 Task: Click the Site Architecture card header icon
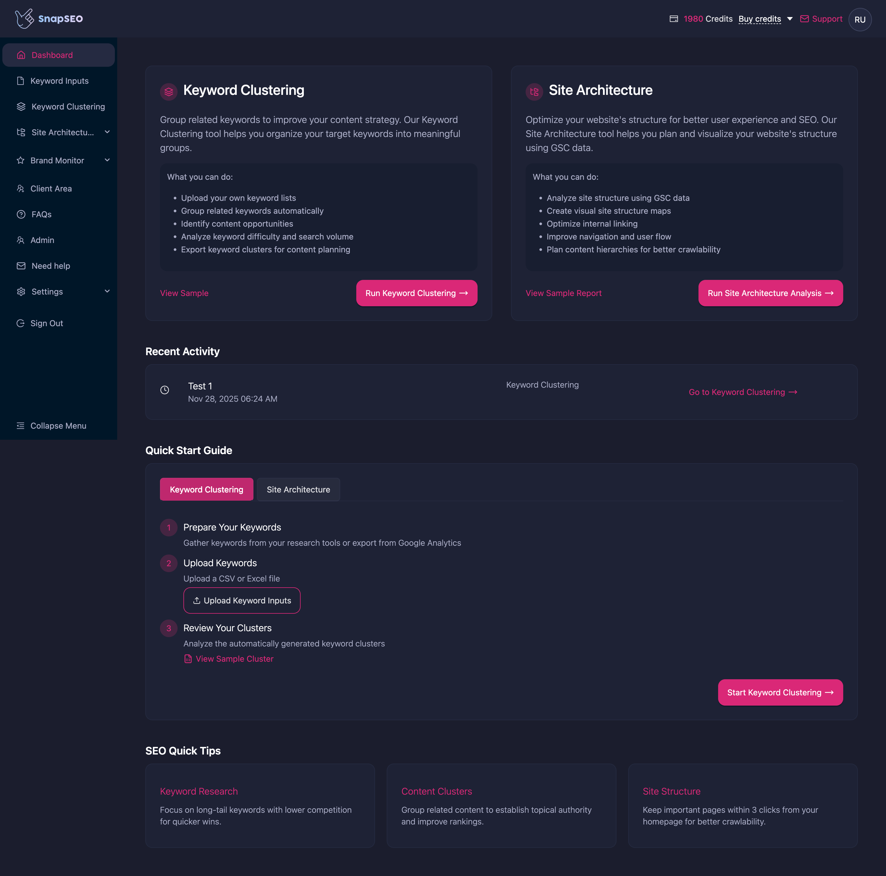534,92
